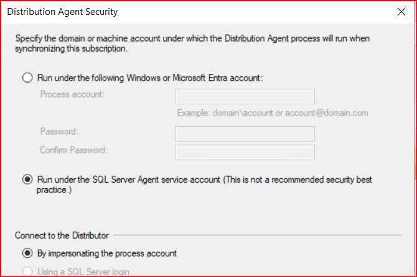
Task: Click the Password label text
Action: (x=58, y=132)
